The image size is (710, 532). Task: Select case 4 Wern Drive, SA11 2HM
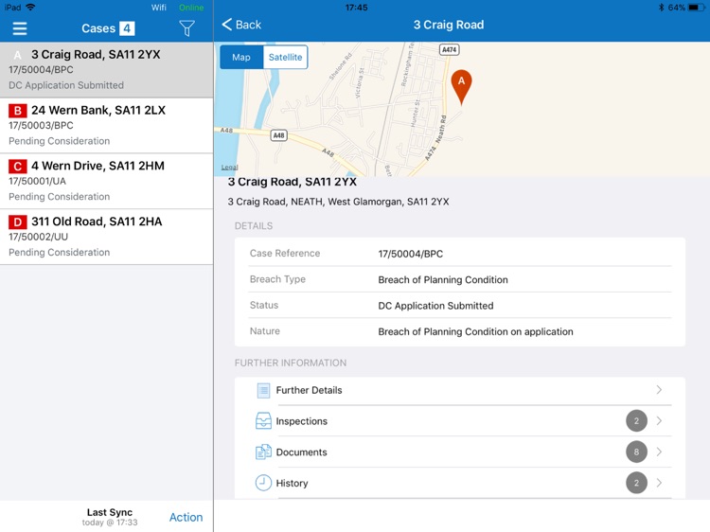point(106,181)
